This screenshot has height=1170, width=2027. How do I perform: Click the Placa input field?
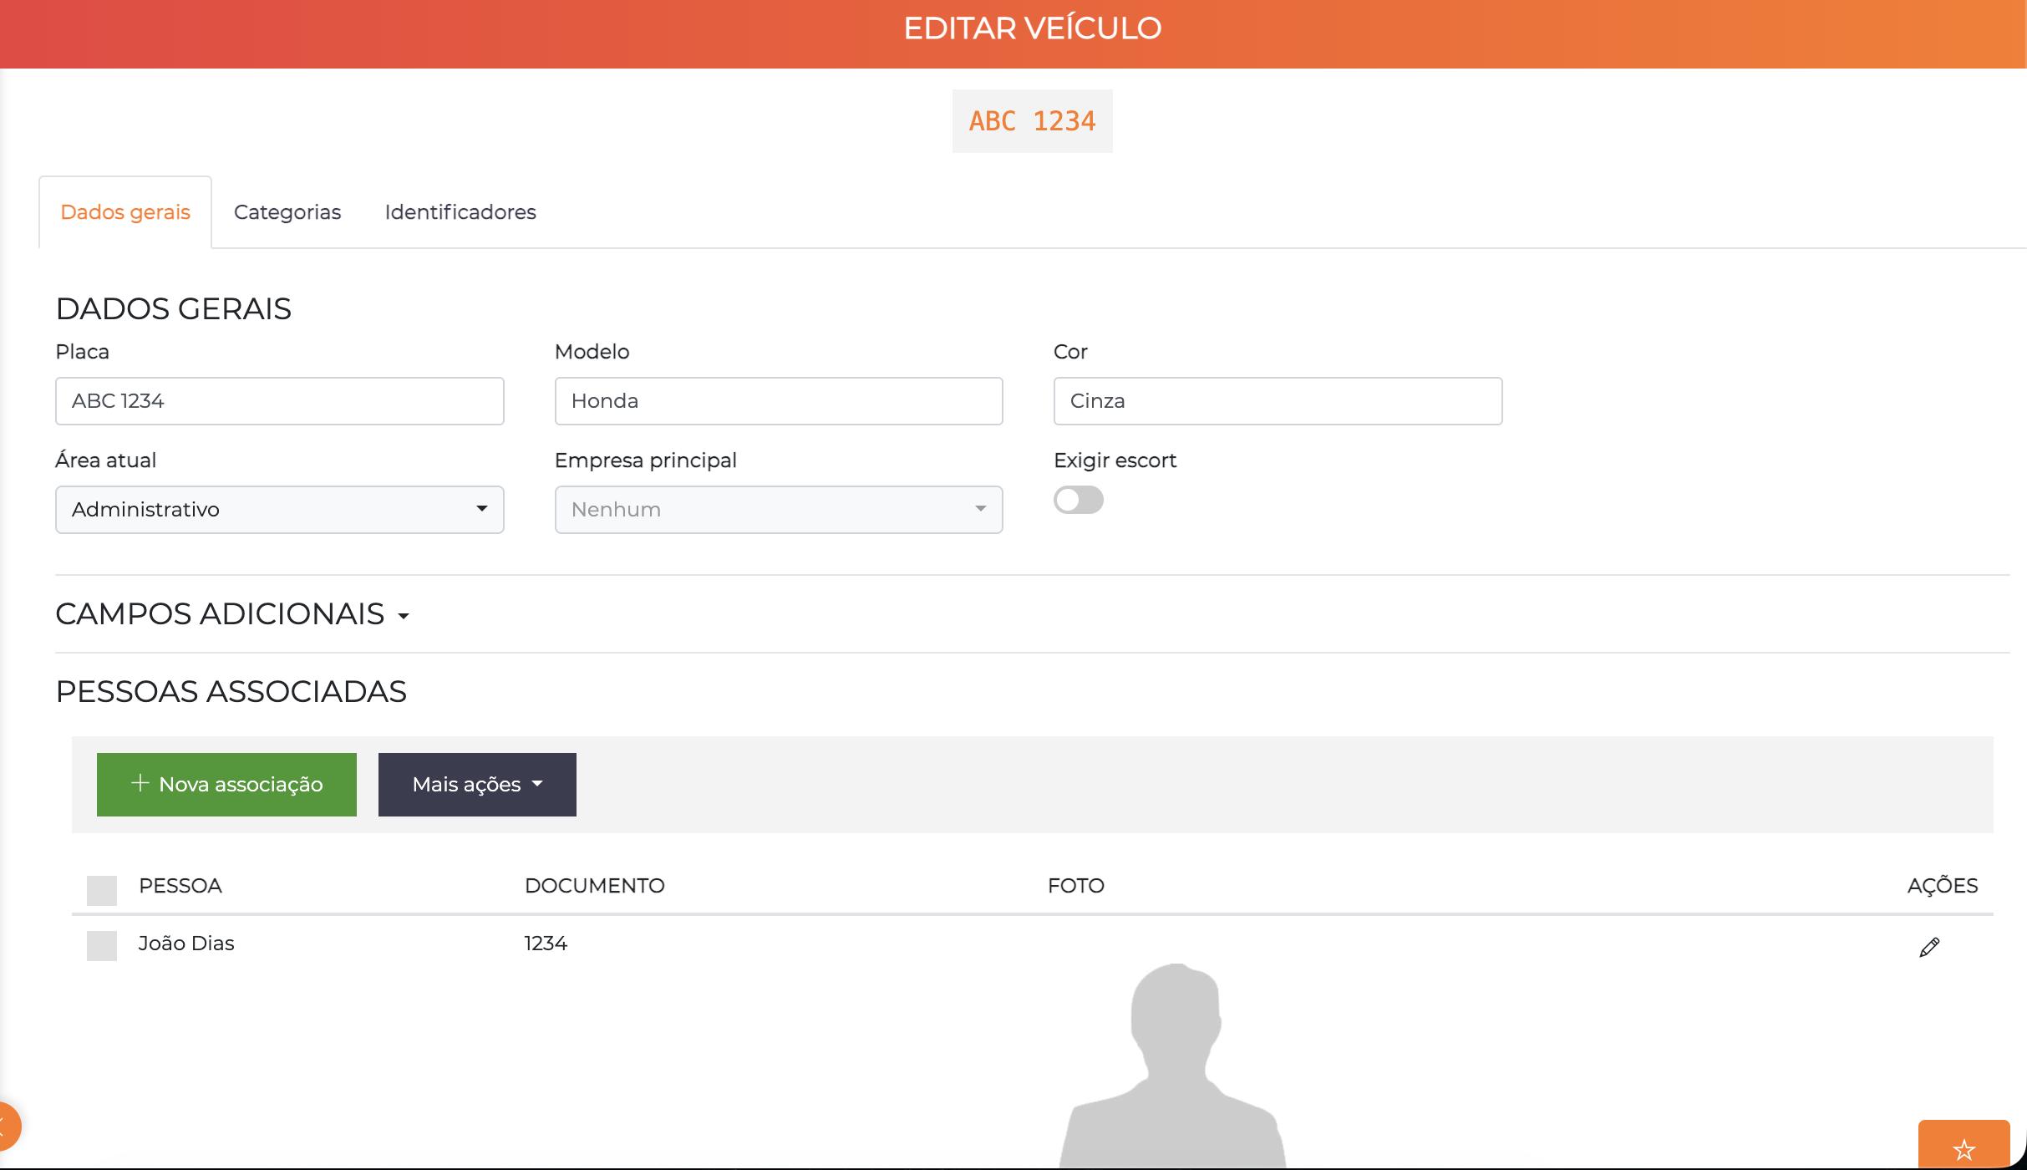(x=279, y=401)
